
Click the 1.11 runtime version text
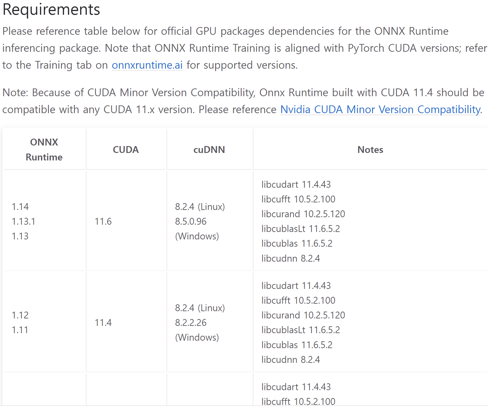tap(20, 330)
